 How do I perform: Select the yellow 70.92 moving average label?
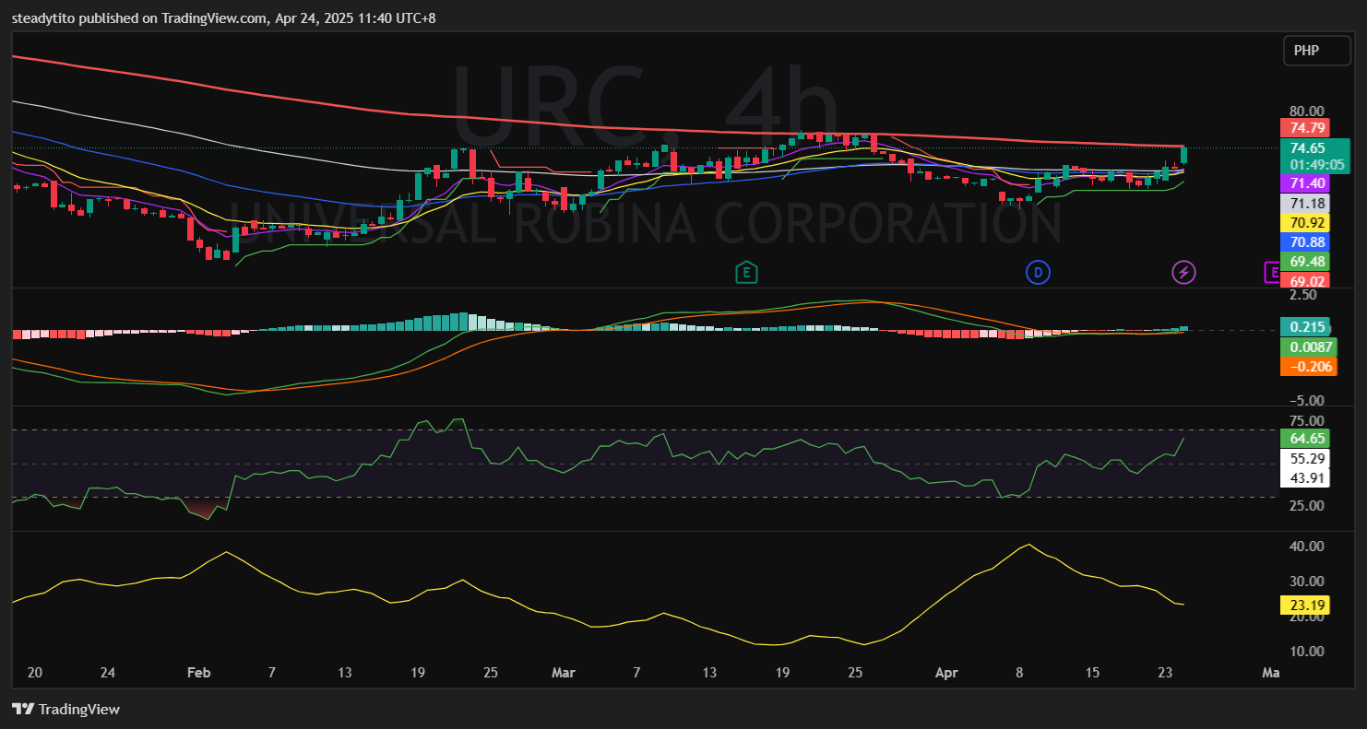pos(1304,222)
